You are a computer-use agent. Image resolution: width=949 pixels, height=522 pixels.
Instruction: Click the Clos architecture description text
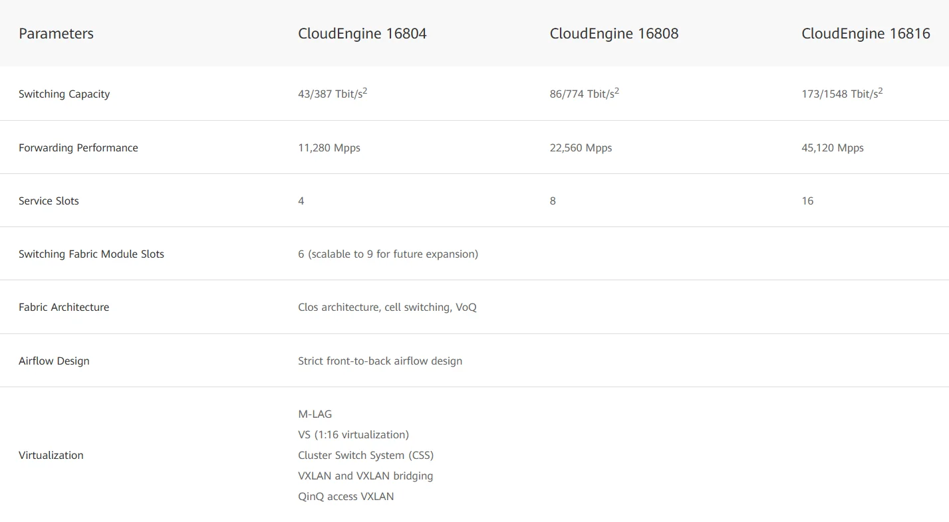387,307
